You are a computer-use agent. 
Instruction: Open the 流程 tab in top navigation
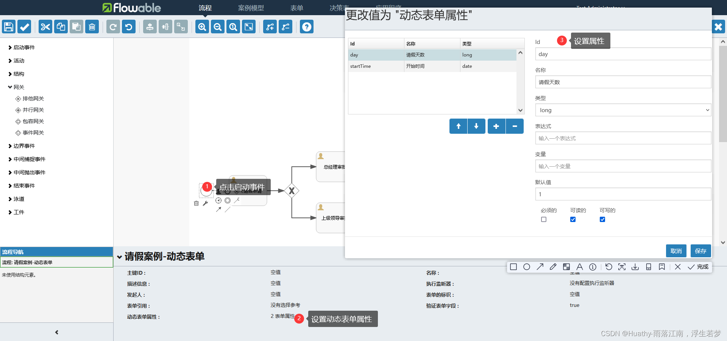(205, 8)
